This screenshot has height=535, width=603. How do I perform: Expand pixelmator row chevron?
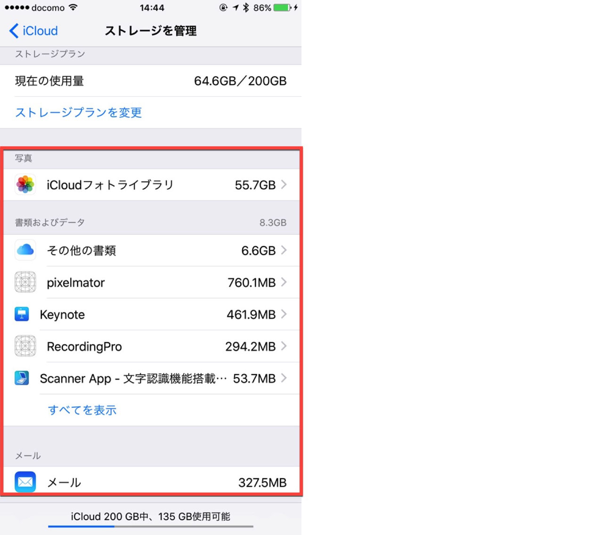[284, 282]
